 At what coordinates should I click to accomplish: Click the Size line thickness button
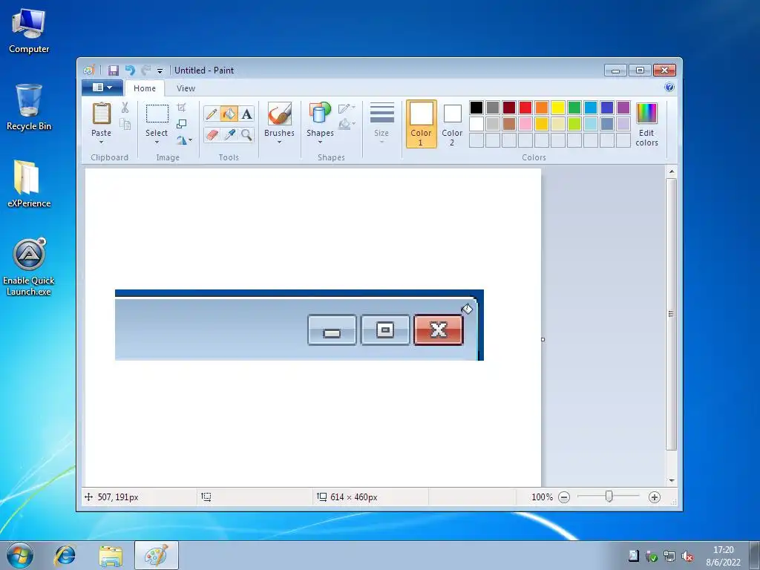click(x=382, y=123)
